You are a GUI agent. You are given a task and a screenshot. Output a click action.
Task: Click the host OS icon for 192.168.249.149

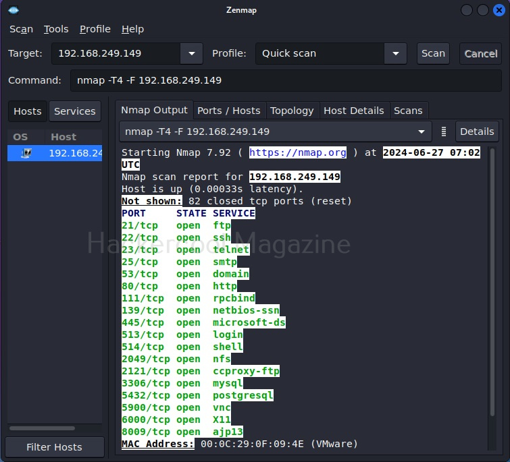click(26, 153)
